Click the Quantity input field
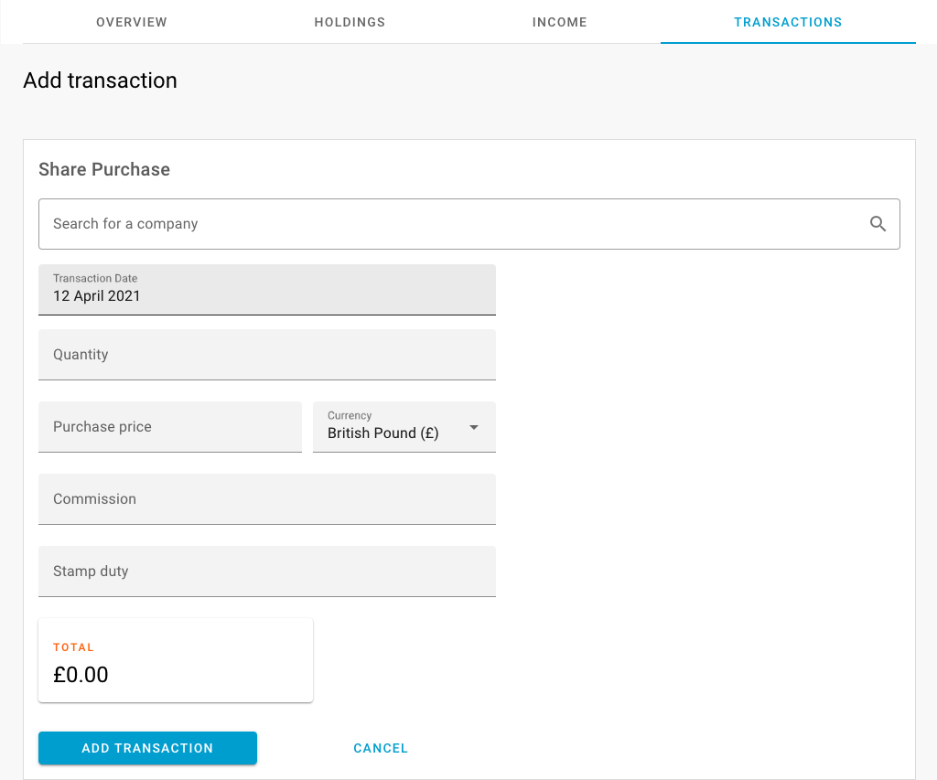This screenshot has width=937, height=780. coord(267,355)
